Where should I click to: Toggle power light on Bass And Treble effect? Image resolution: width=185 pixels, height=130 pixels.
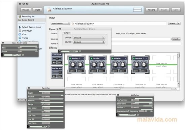(134, 58)
